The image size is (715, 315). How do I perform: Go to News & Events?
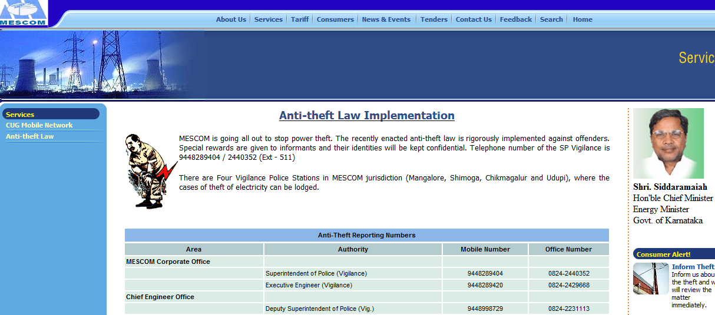tap(386, 19)
